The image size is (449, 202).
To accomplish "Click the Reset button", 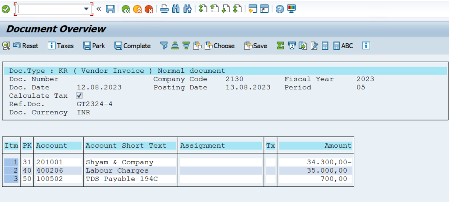I will 26,46.
